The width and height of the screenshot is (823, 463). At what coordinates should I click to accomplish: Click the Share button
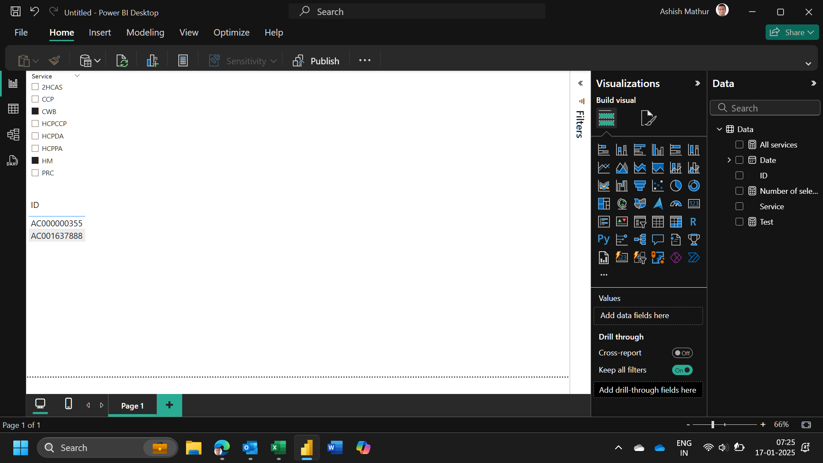tap(792, 32)
